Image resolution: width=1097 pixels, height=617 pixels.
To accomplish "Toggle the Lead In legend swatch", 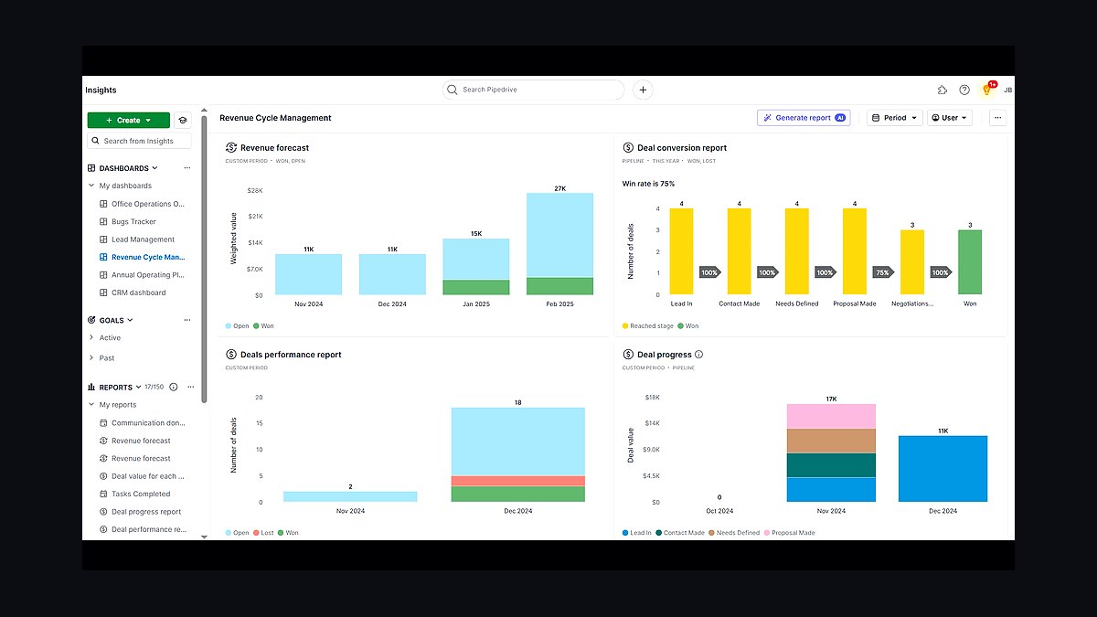I will point(626,533).
